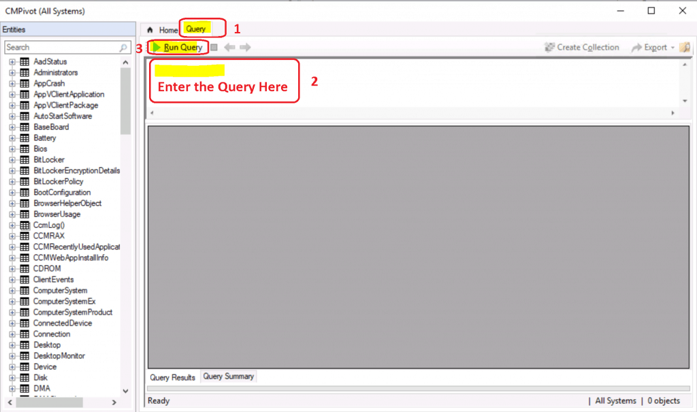Screen dimensions: 697x412
Task: Select the Battery table icon
Action: [25, 137]
